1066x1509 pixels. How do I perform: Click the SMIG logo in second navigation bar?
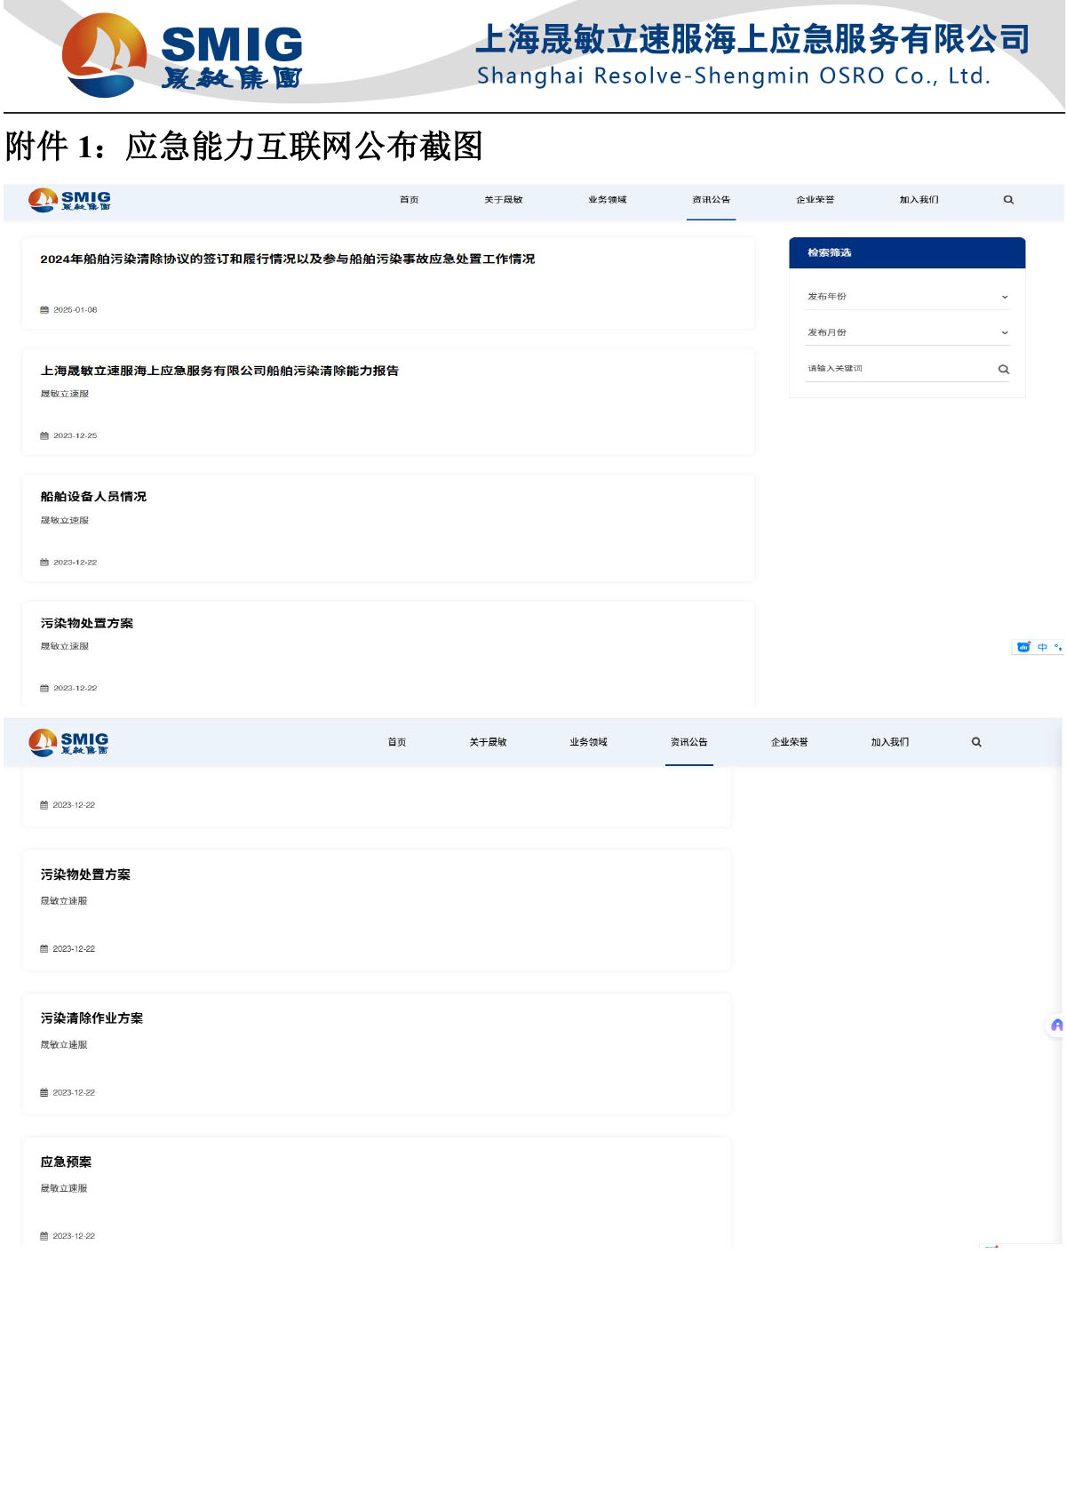click(68, 742)
